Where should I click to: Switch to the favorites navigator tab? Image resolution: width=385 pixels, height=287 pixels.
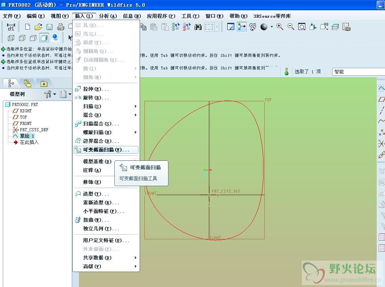44,84
